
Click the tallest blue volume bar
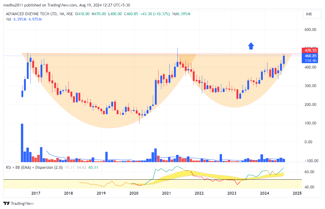[x=22, y=143]
